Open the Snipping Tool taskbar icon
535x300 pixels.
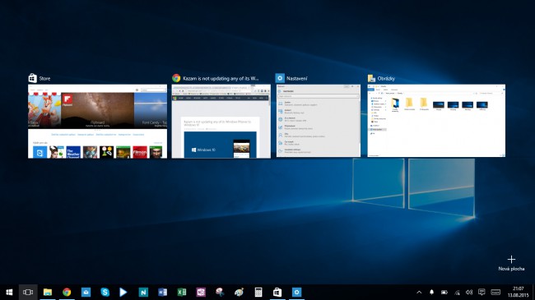tap(220, 292)
